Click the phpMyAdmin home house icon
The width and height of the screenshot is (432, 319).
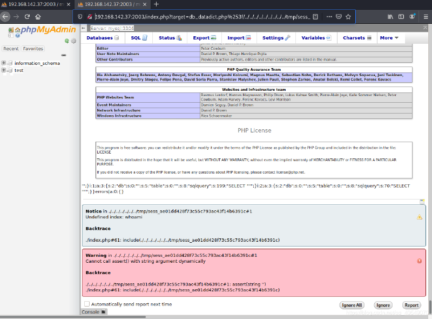(x=17, y=30)
